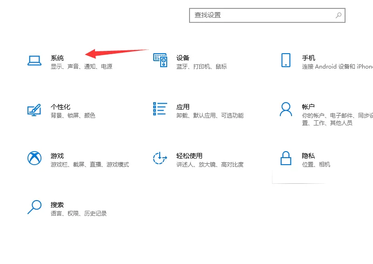Click 游戏栏、截屏、直播、游戏模式 description text
Screen dimensions: 373x264
90,164
